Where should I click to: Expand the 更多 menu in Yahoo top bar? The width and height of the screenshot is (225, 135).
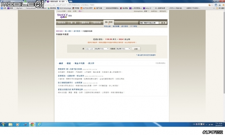pyautogui.click(x=81, y=11)
